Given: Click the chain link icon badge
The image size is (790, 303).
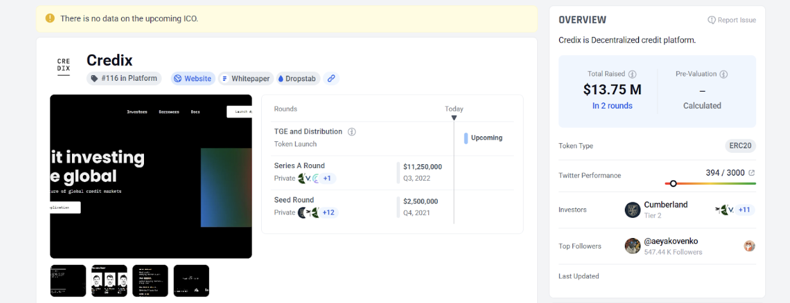Looking at the screenshot, I should click(331, 78).
